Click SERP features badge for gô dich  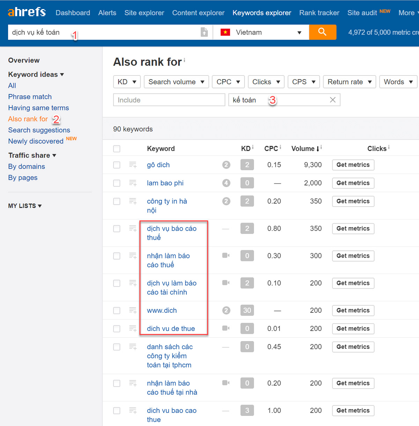(x=226, y=165)
